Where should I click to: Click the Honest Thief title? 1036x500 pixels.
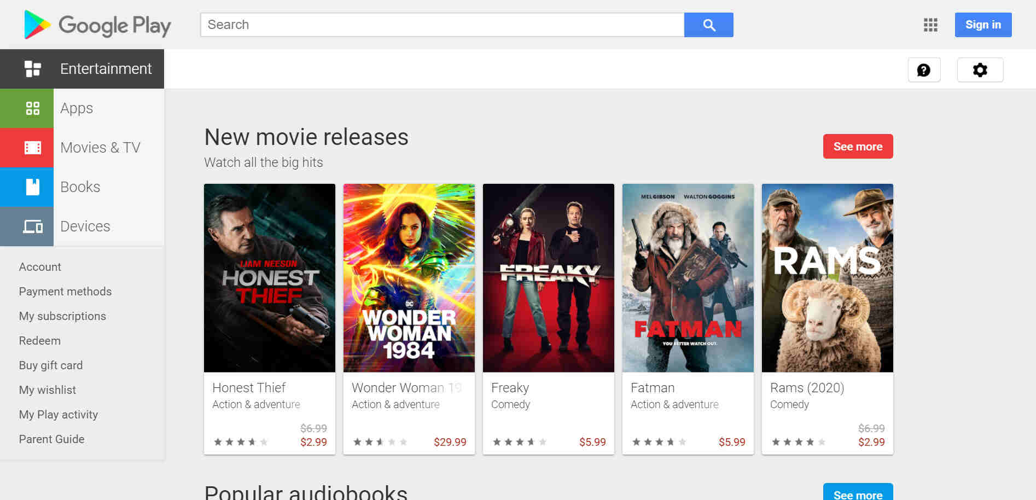point(249,388)
